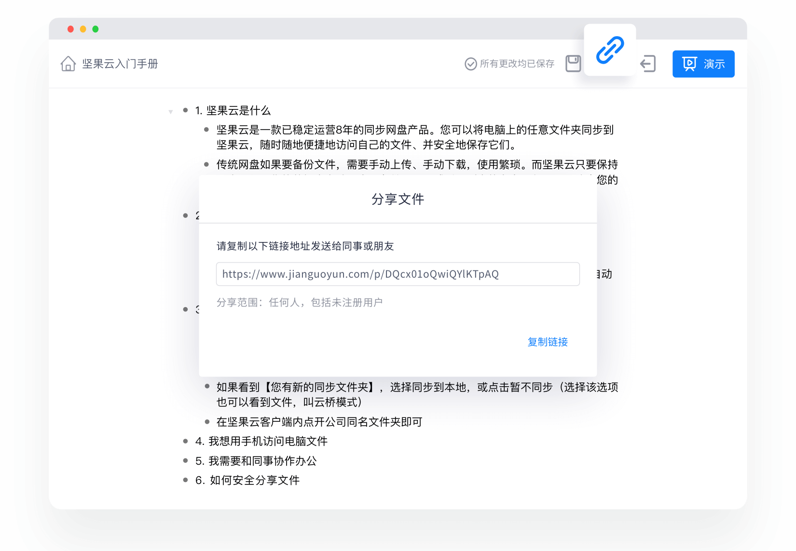Screen dimensions: 796x551
Task: Click the 在坚果云客户端内点开公司同名文件夹即可 bullet text
Action: pos(319,422)
